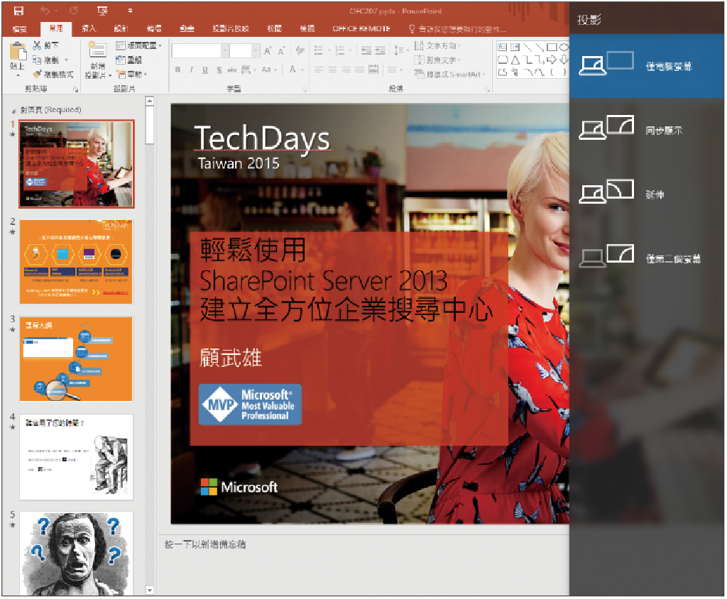Screen dimensions: 727x599
Task: Open the Layout (版面配置) dropdown
Action: 138,45
